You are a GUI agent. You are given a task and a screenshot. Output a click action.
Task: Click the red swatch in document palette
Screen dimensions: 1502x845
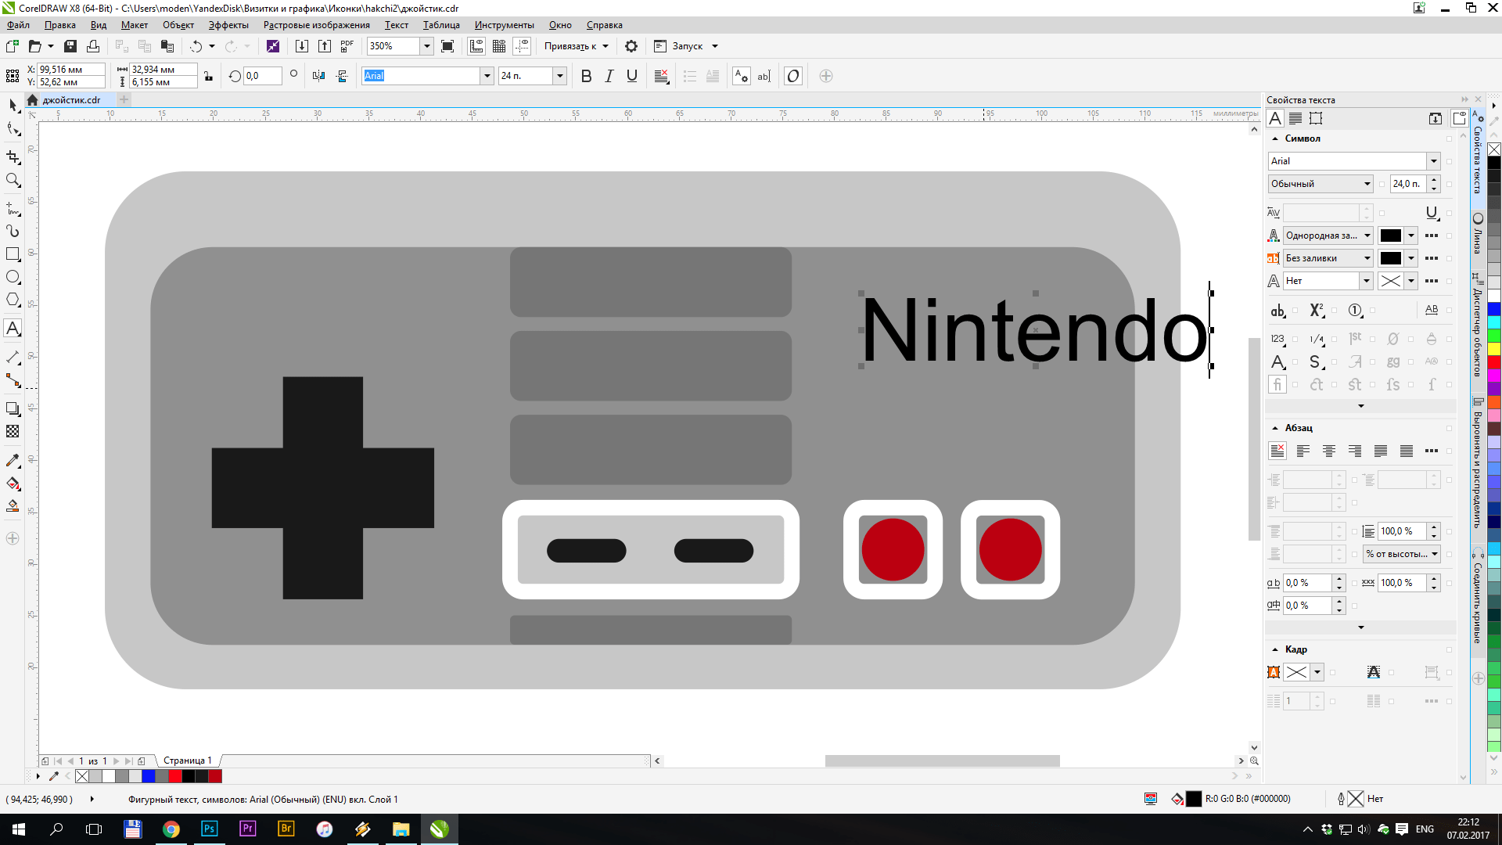(175, 776)
